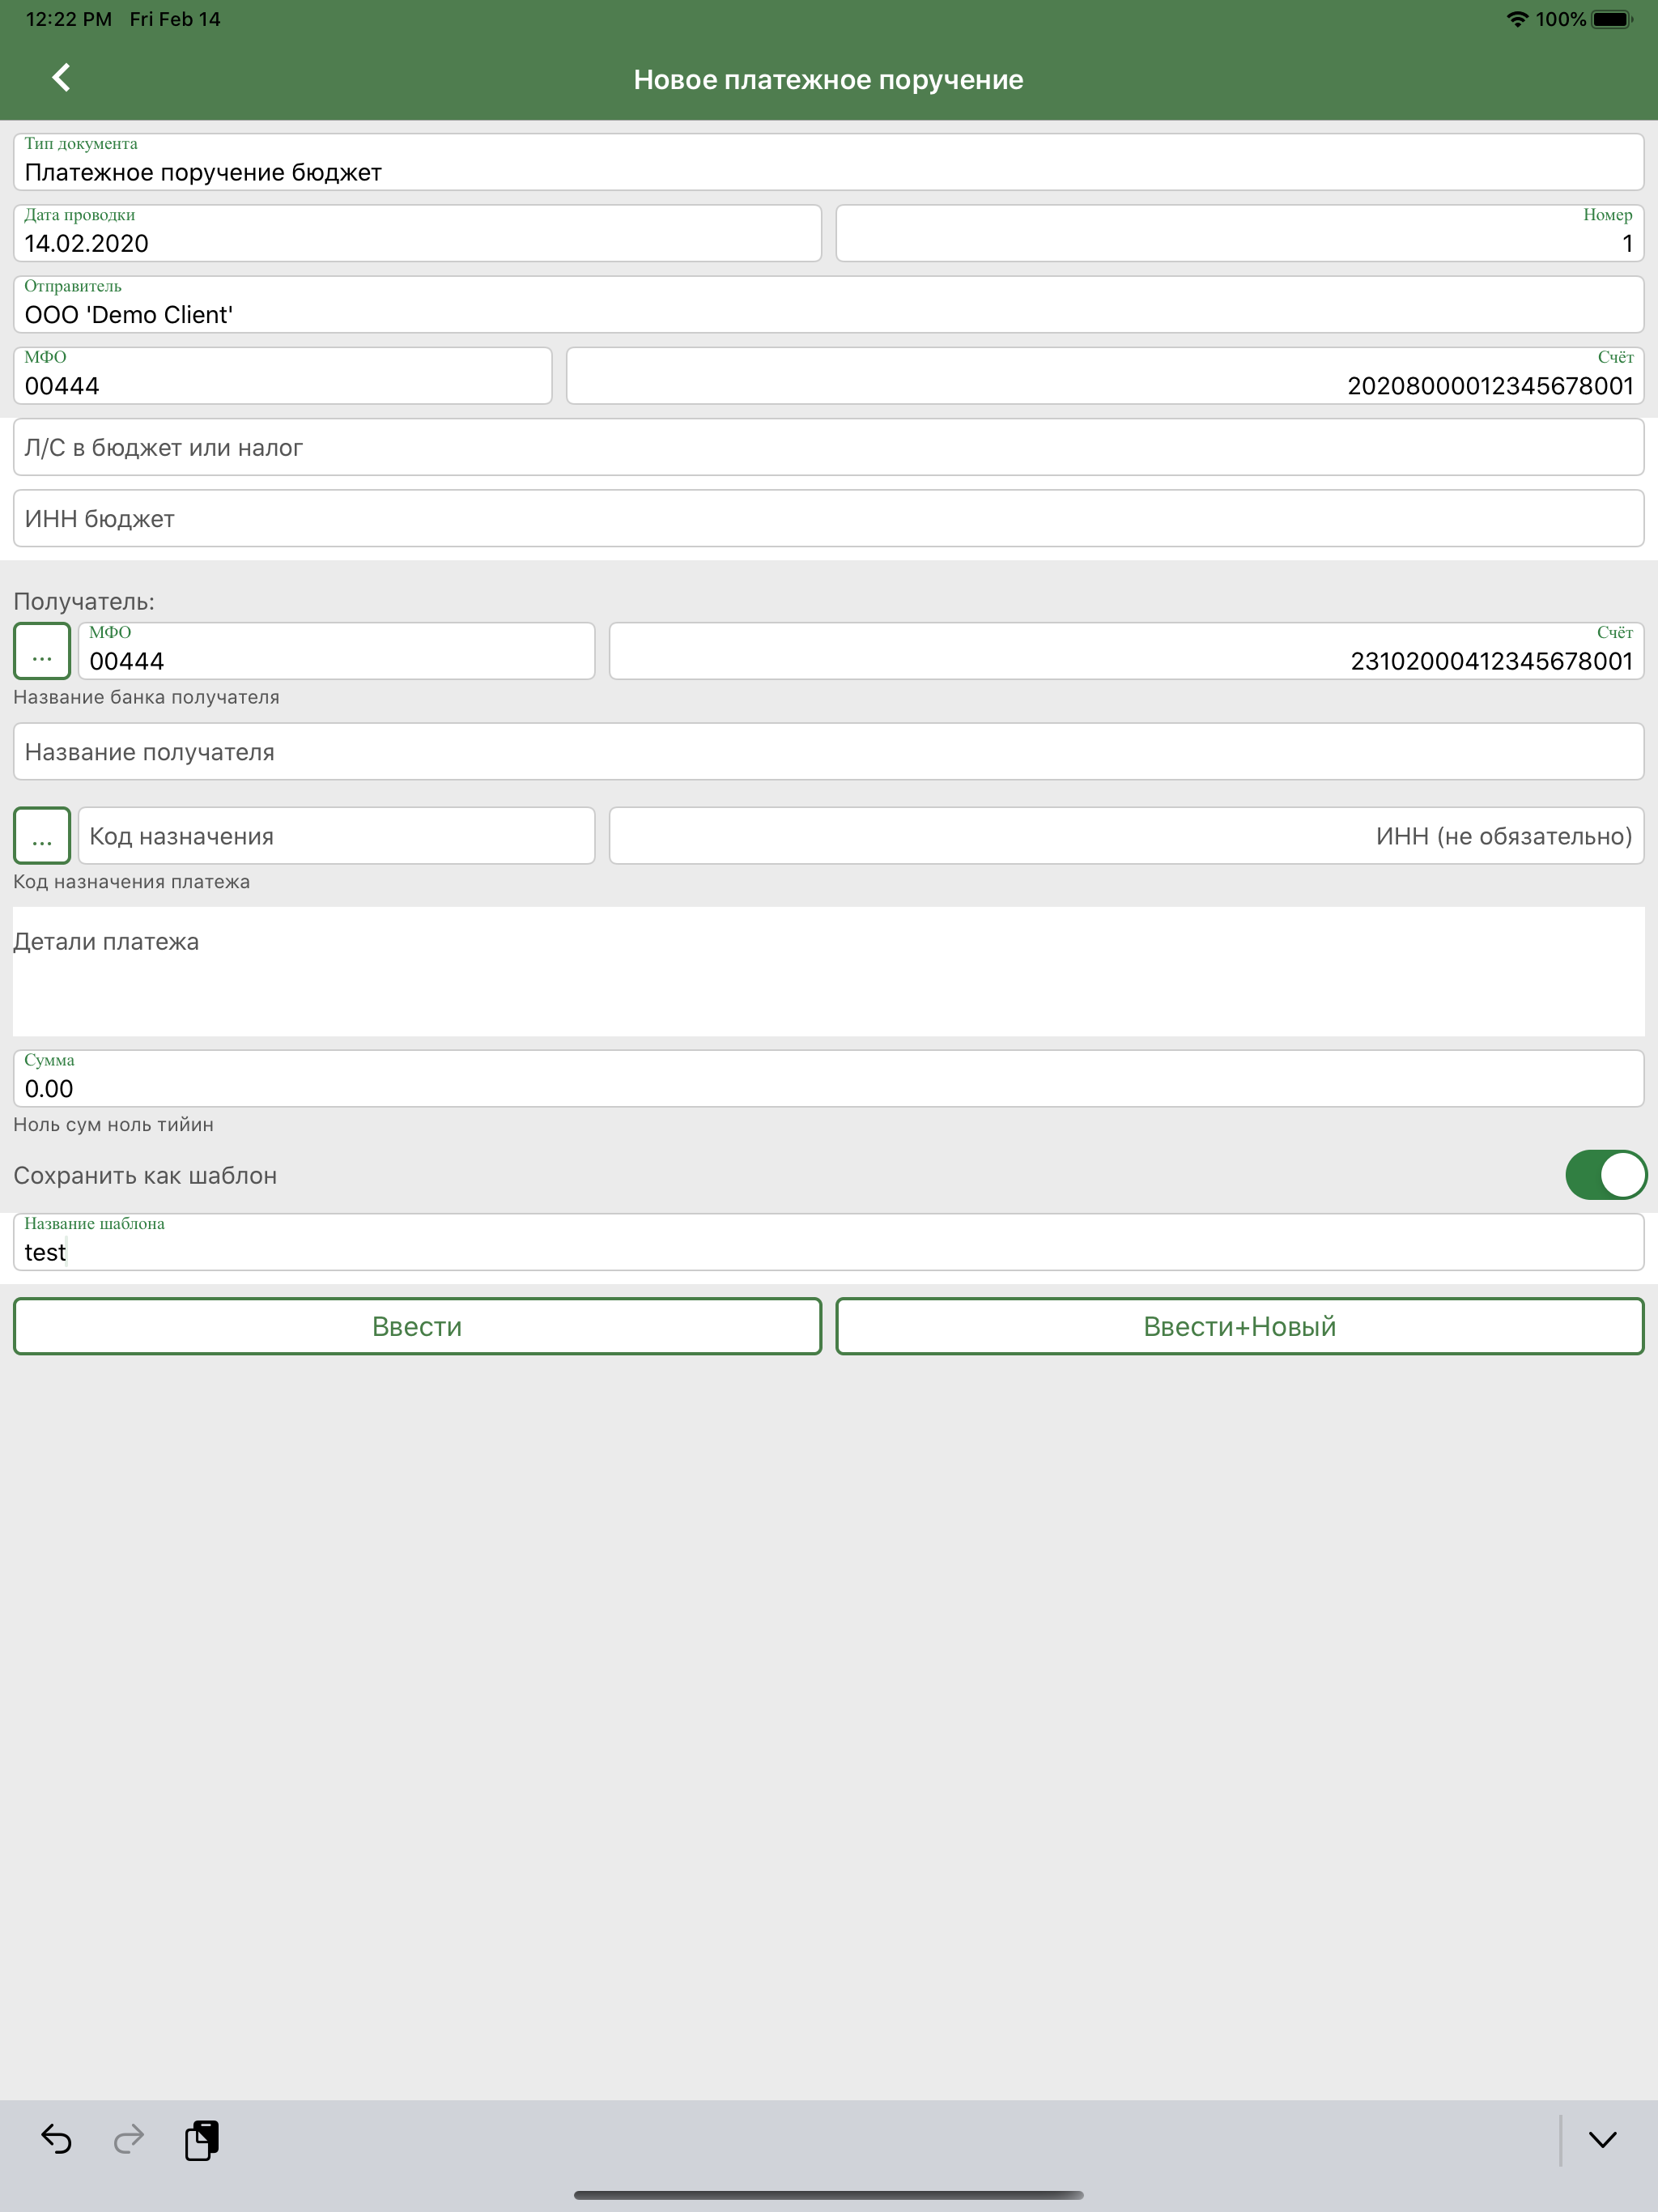1658x2212 pixels.
Task: Edit recipient МФО field
Action: tap(336, 651)
